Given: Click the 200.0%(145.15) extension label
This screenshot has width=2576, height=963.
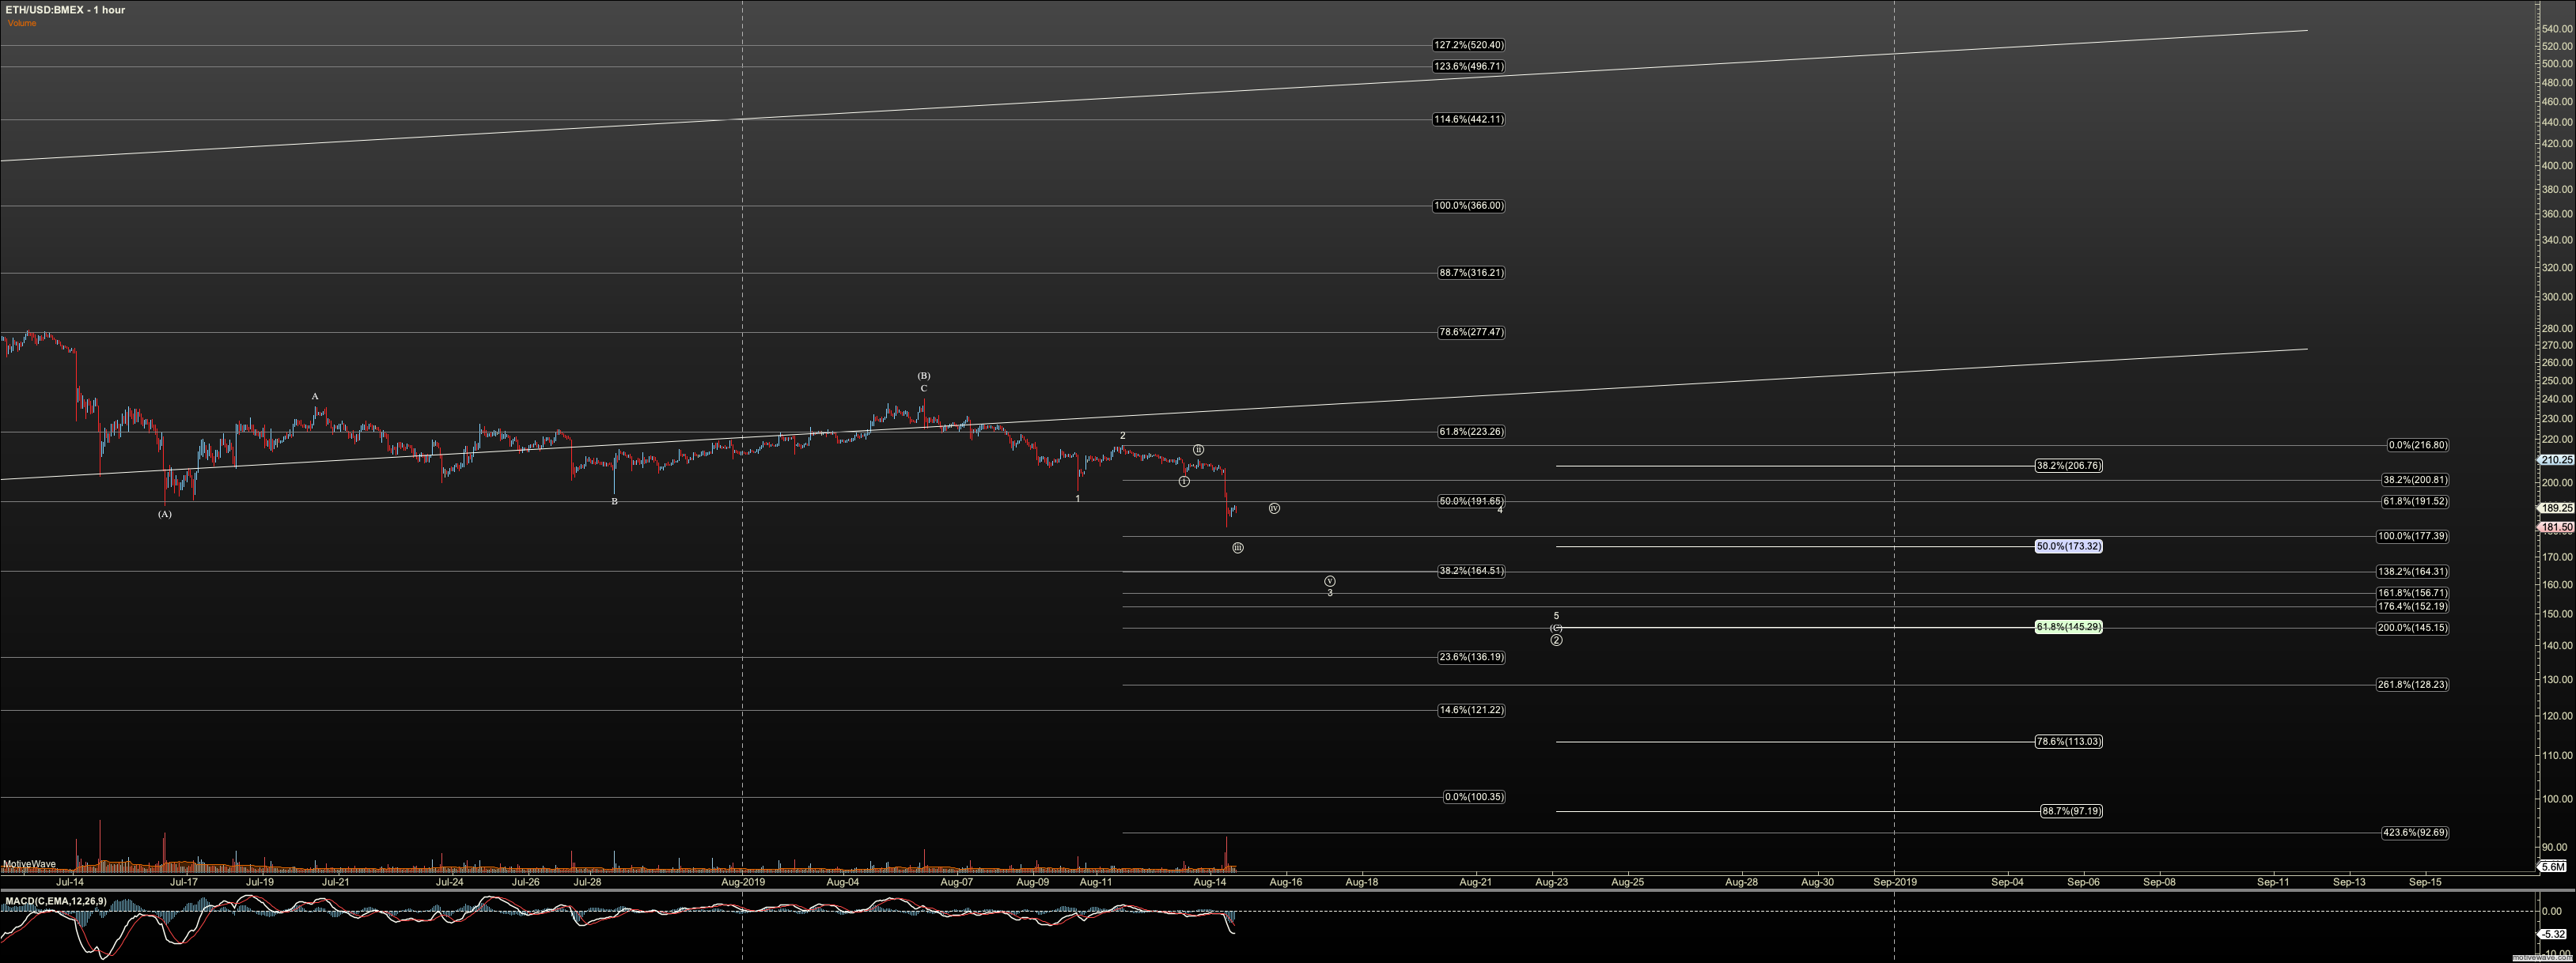Looking at the screenshot, I should click(x=2412, y=629).
